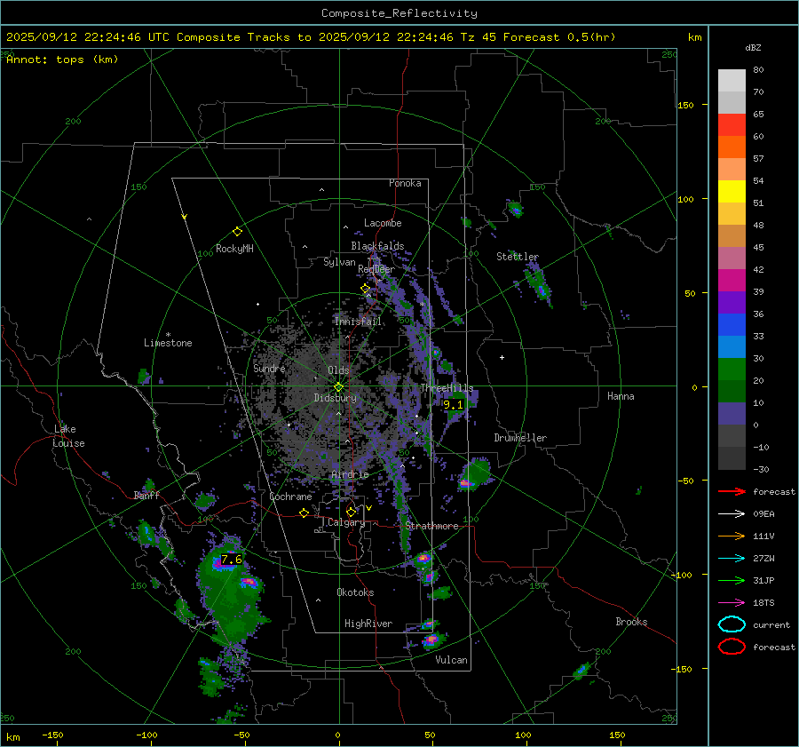
Task: Click the Annot: tops (km) annotation text
Action: click(62, 60)
